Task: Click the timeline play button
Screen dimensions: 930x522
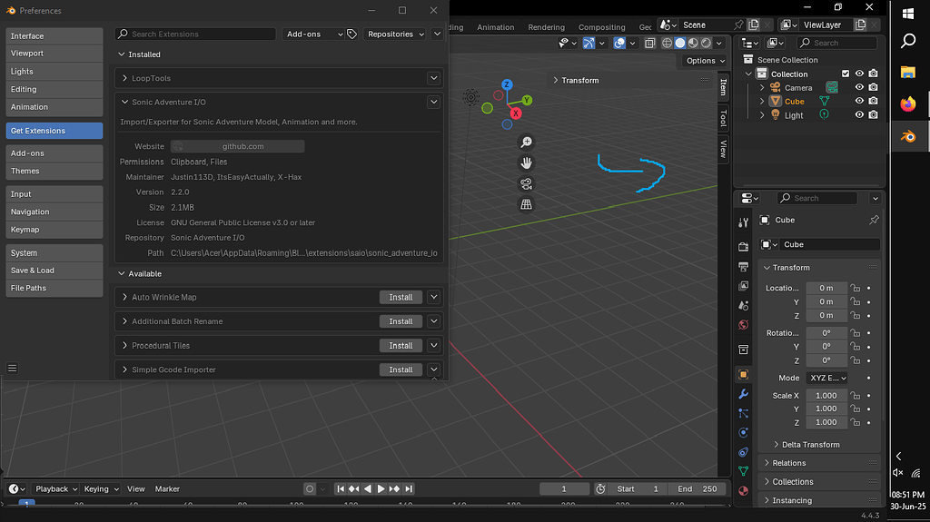Action: [381, 488]
